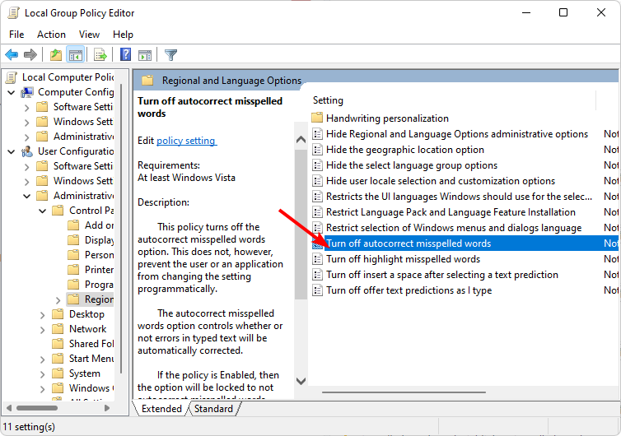
Task: Click policy icon beside Turn off offer text predictions
Action: tap(317, 290)
